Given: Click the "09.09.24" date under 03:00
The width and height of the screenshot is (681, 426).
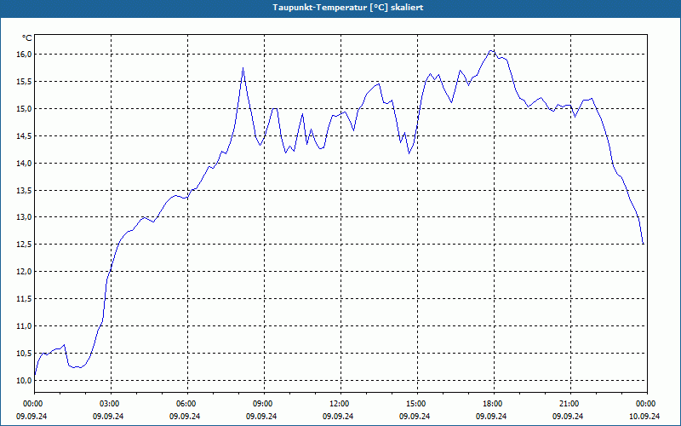Looking at the screenshot, I should tap(108, 416).
